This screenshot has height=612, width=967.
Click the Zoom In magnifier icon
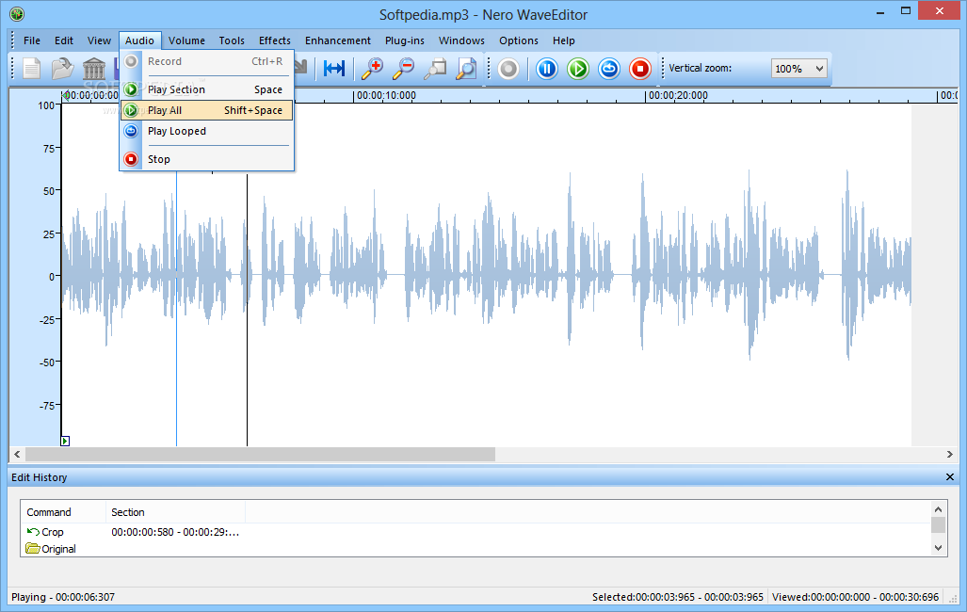click(x=373, y=69)
